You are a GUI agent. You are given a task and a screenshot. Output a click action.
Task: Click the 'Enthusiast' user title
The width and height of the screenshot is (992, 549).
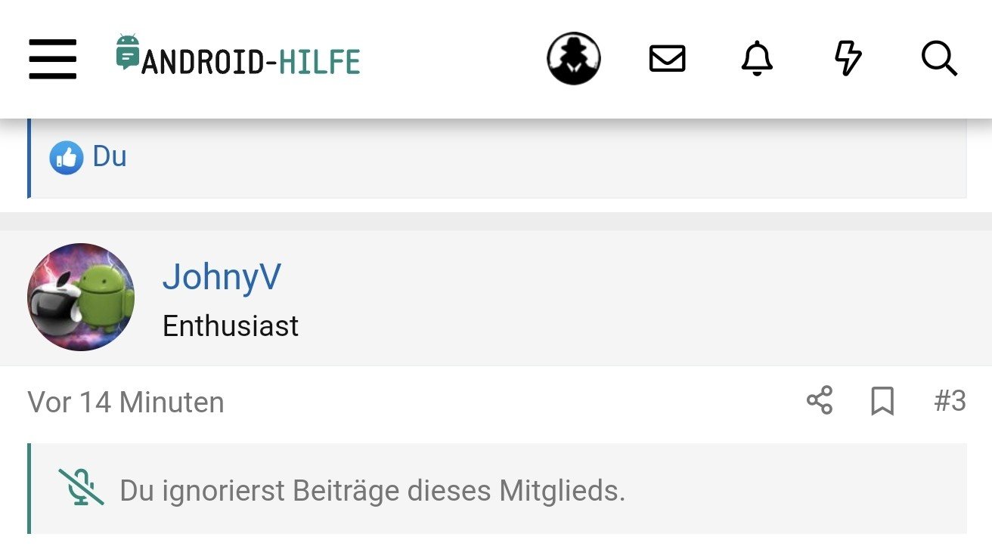[x=231, y=326]
